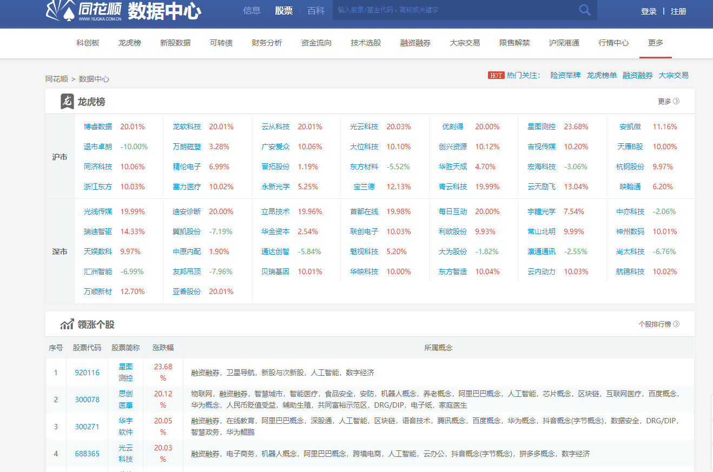The width and height of the screenshot is (713, 472).
Task: Click 险资举牌 hot link
Action: tap(565, 75)
